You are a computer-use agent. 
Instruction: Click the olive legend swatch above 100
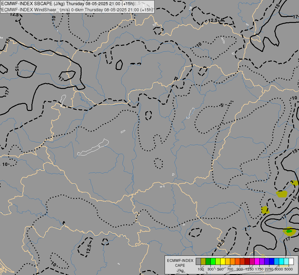point(203,261)
